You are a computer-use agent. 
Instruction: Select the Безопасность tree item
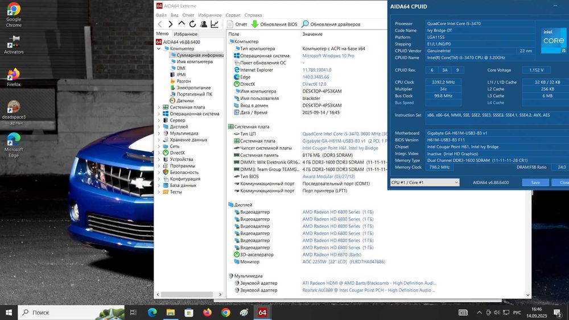pyautogui.click(x=181, y=172)
